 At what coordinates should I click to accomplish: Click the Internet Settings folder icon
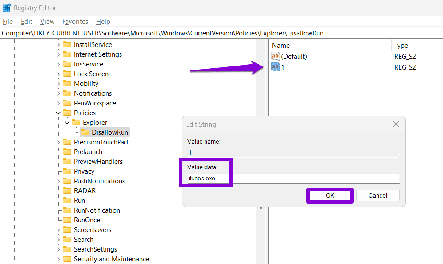[x=68, y=54]
